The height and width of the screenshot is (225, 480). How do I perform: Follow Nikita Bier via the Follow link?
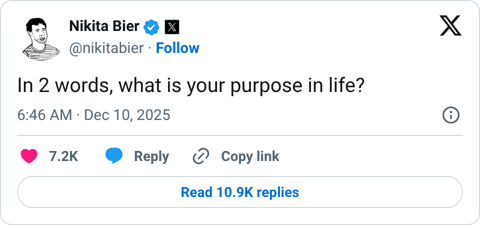(x=177, y=48)
